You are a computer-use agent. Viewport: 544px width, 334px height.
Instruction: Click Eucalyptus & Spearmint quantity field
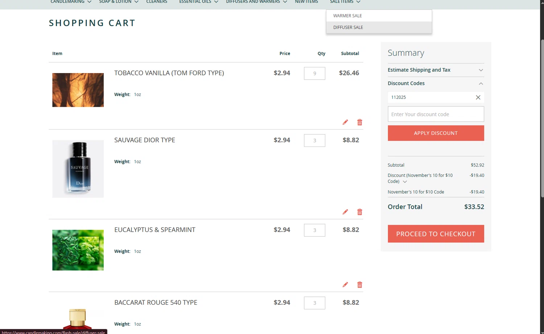[314, 230]
